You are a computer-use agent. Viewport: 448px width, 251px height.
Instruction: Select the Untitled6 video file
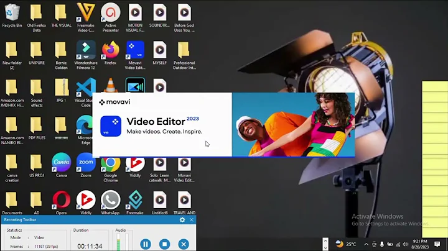[x=159, y=203]
